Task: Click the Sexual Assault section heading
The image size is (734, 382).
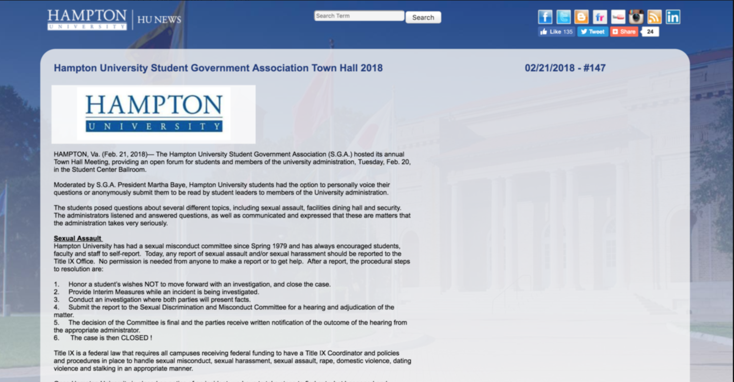Action: click(78, 238)
